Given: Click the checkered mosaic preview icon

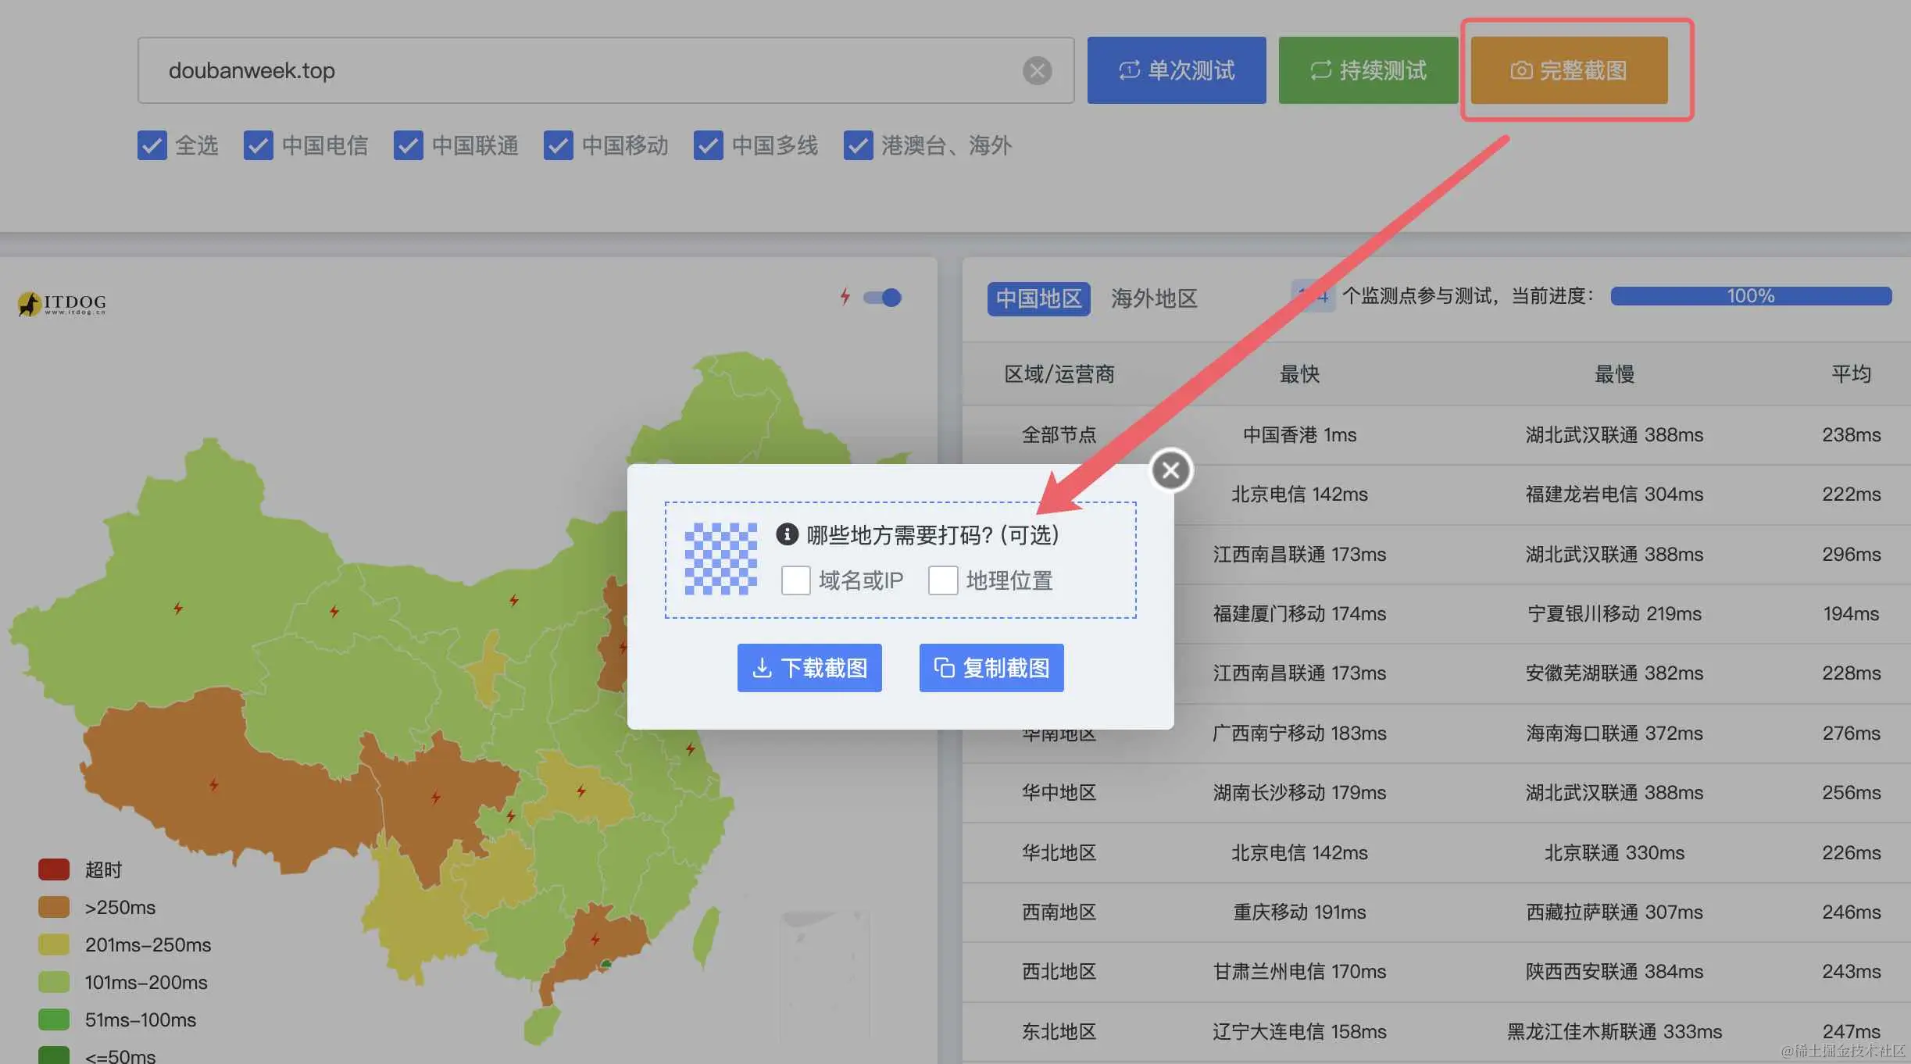Looking at the screenshot, I should pos(720,559).
